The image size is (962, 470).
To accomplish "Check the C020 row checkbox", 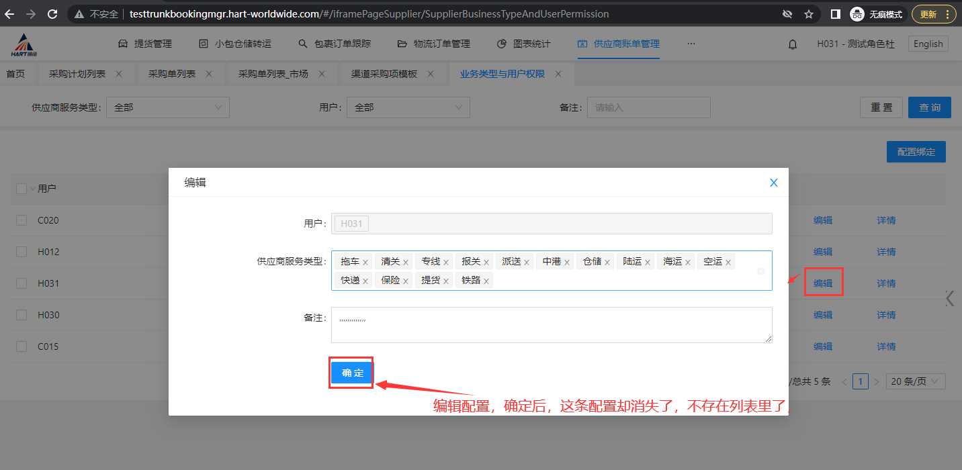I will (21, 220).
